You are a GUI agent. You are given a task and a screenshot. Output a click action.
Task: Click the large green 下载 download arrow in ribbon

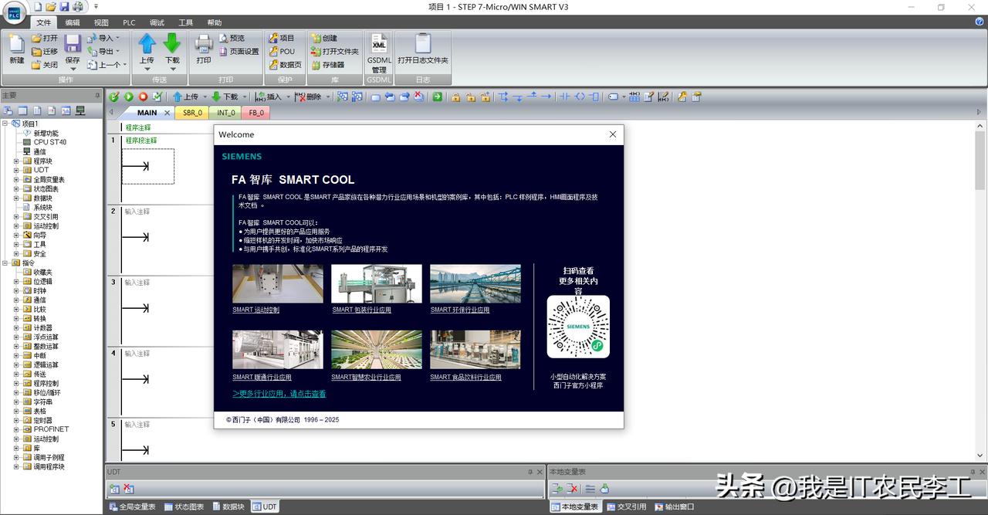(172, 43)
